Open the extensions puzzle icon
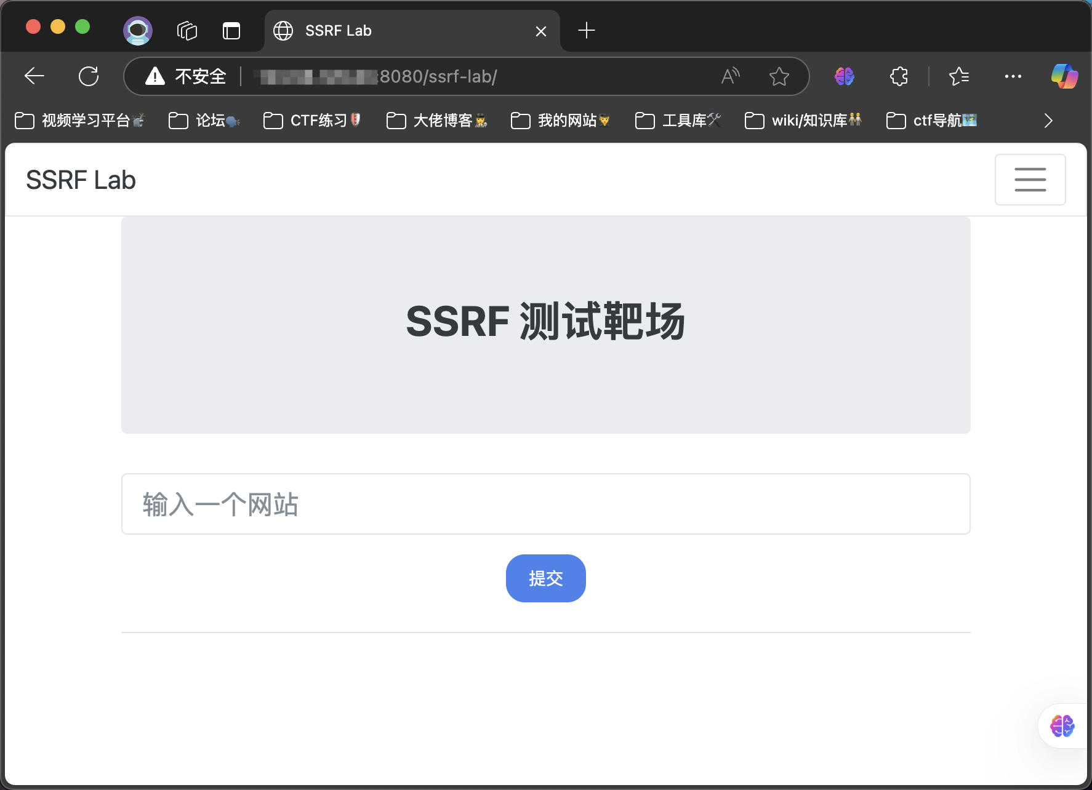Viewport: 1092px width, 790px height. pyautogui.click(x=899, y=76)
